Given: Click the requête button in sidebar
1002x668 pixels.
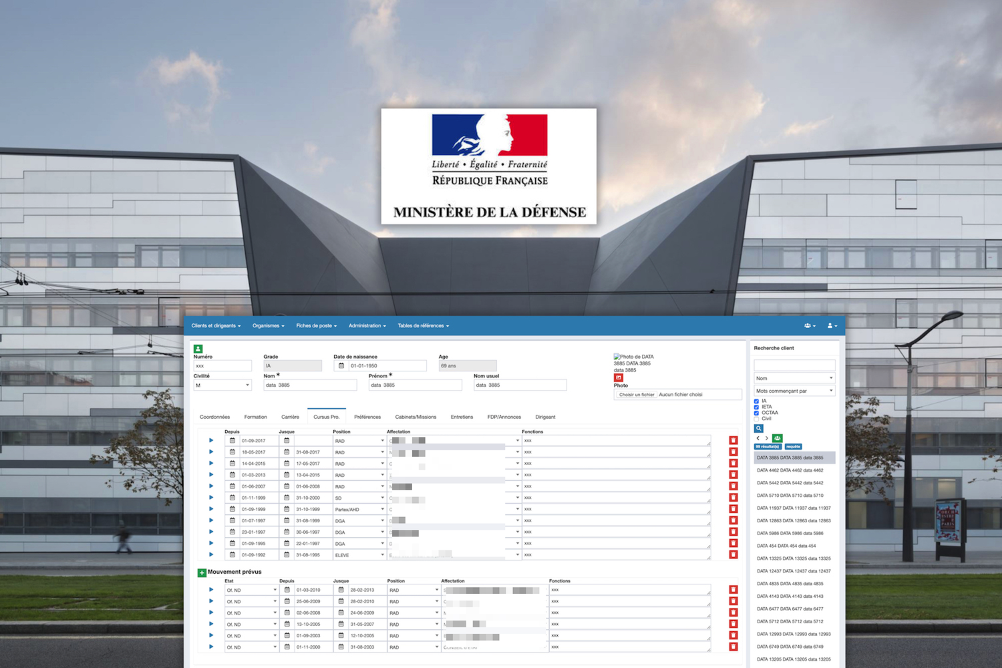Looking at the screenshot, I should pyautogui.click(x=793, y=446).
